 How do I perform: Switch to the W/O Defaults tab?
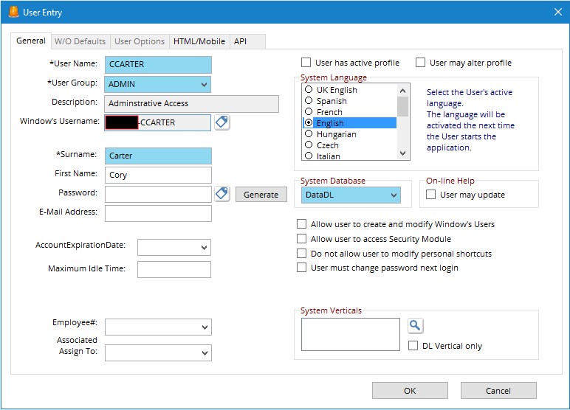click(80, 41)
